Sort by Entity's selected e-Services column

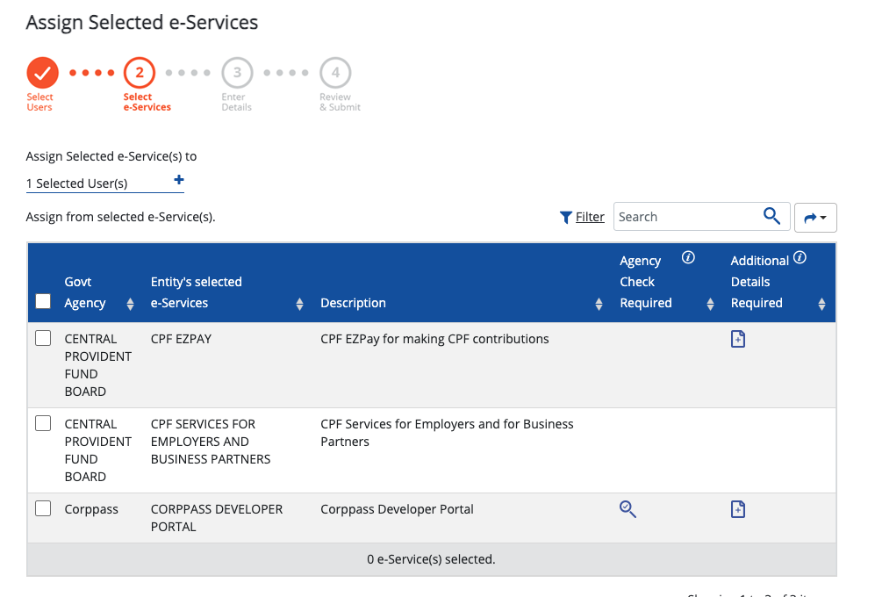299,304
